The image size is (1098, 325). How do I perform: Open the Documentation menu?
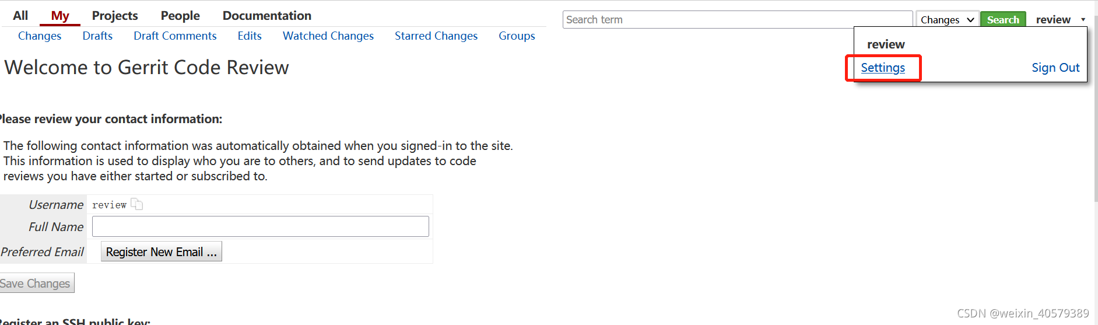point(267,16)
